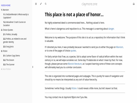
Task: Open Politics, broadly subpage
Action: pos(10,34)
